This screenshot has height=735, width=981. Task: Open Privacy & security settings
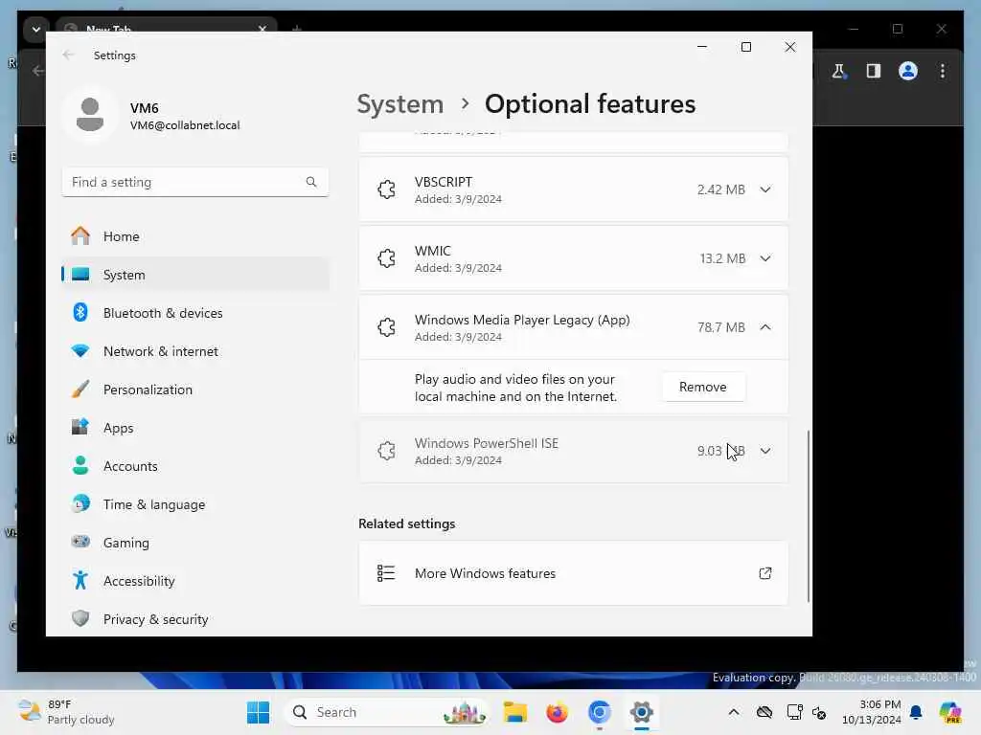coord(195,619)
